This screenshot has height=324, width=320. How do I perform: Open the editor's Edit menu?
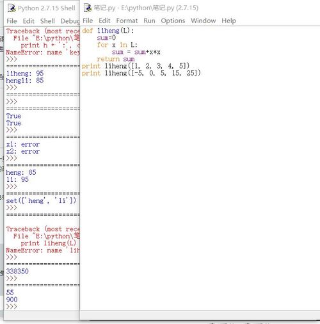(104, 20)
